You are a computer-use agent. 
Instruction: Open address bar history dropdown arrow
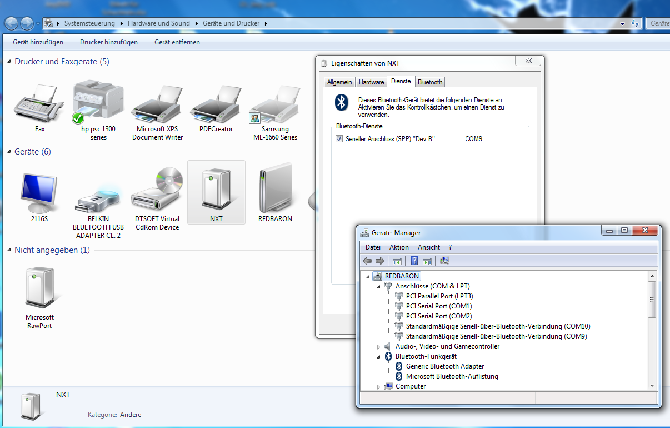(x=623, y=24)
